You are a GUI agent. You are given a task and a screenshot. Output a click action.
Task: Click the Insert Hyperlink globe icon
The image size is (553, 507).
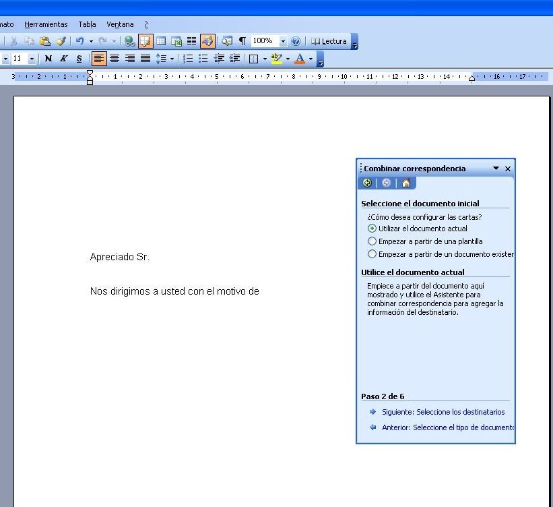pos(129,41)
